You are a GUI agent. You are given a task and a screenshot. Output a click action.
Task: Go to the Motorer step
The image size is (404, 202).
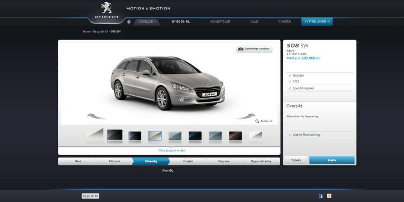point(115,161)
